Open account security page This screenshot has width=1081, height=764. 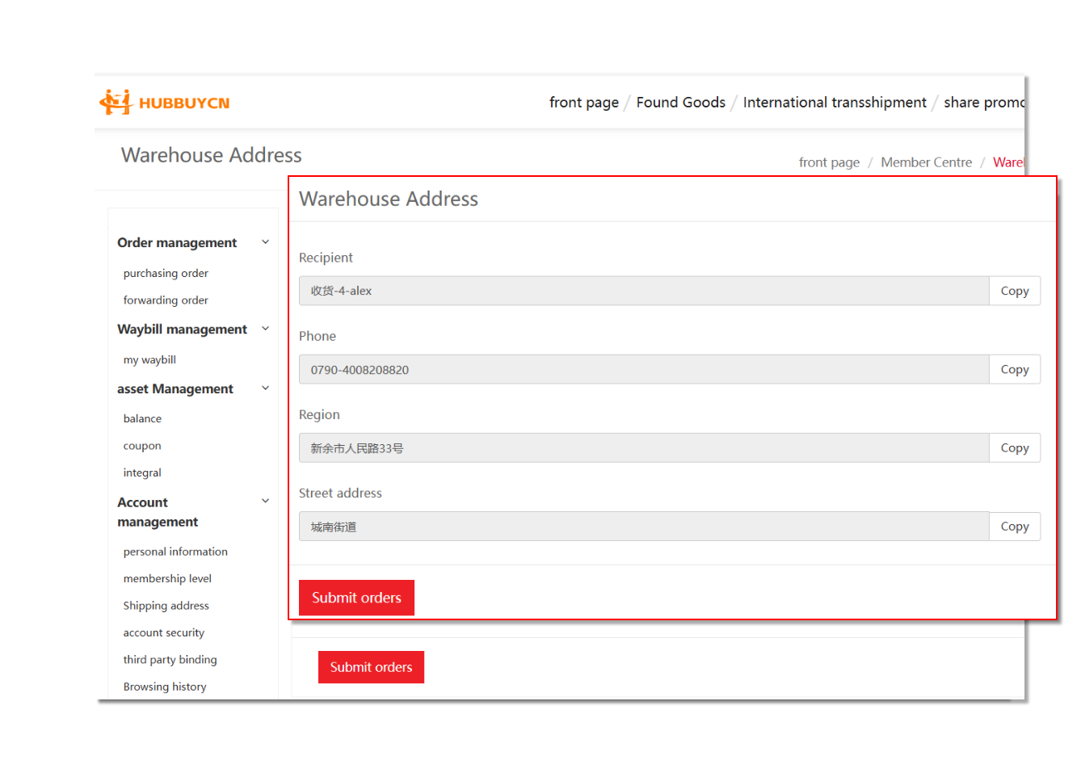click(x=163, y=633)
